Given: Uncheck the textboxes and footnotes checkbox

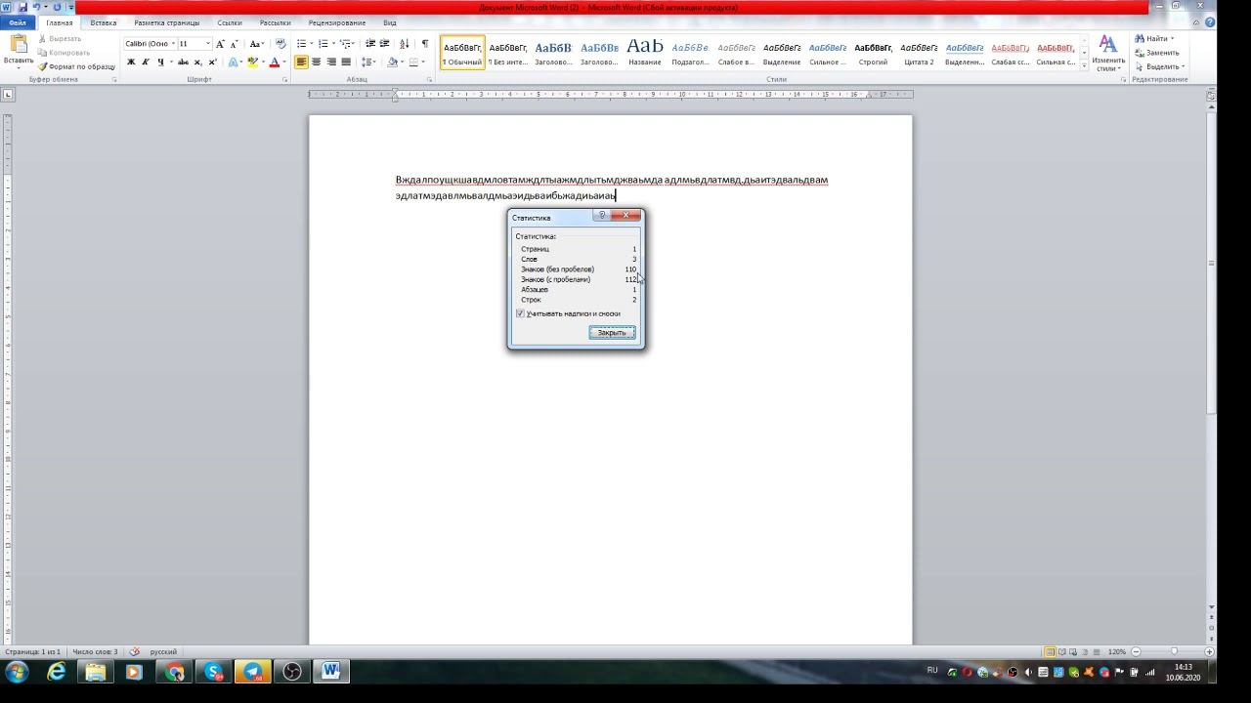Looking at the screenshot, I should 520,313.
